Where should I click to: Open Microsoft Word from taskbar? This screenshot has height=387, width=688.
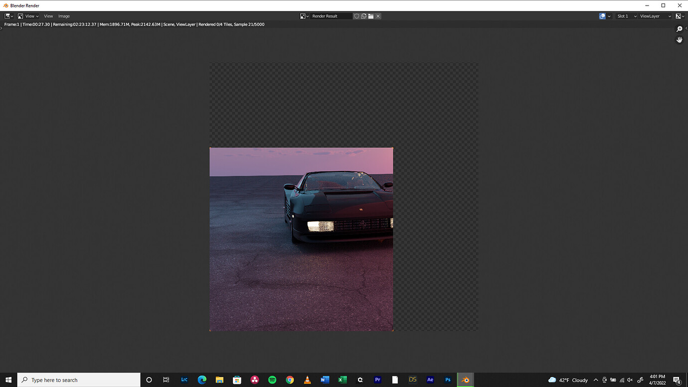pyautogui.click(x=325, y=380)
